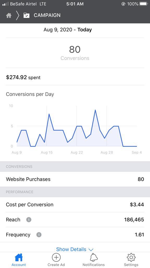Tap the 80 Conversions summary

[75, 53]
